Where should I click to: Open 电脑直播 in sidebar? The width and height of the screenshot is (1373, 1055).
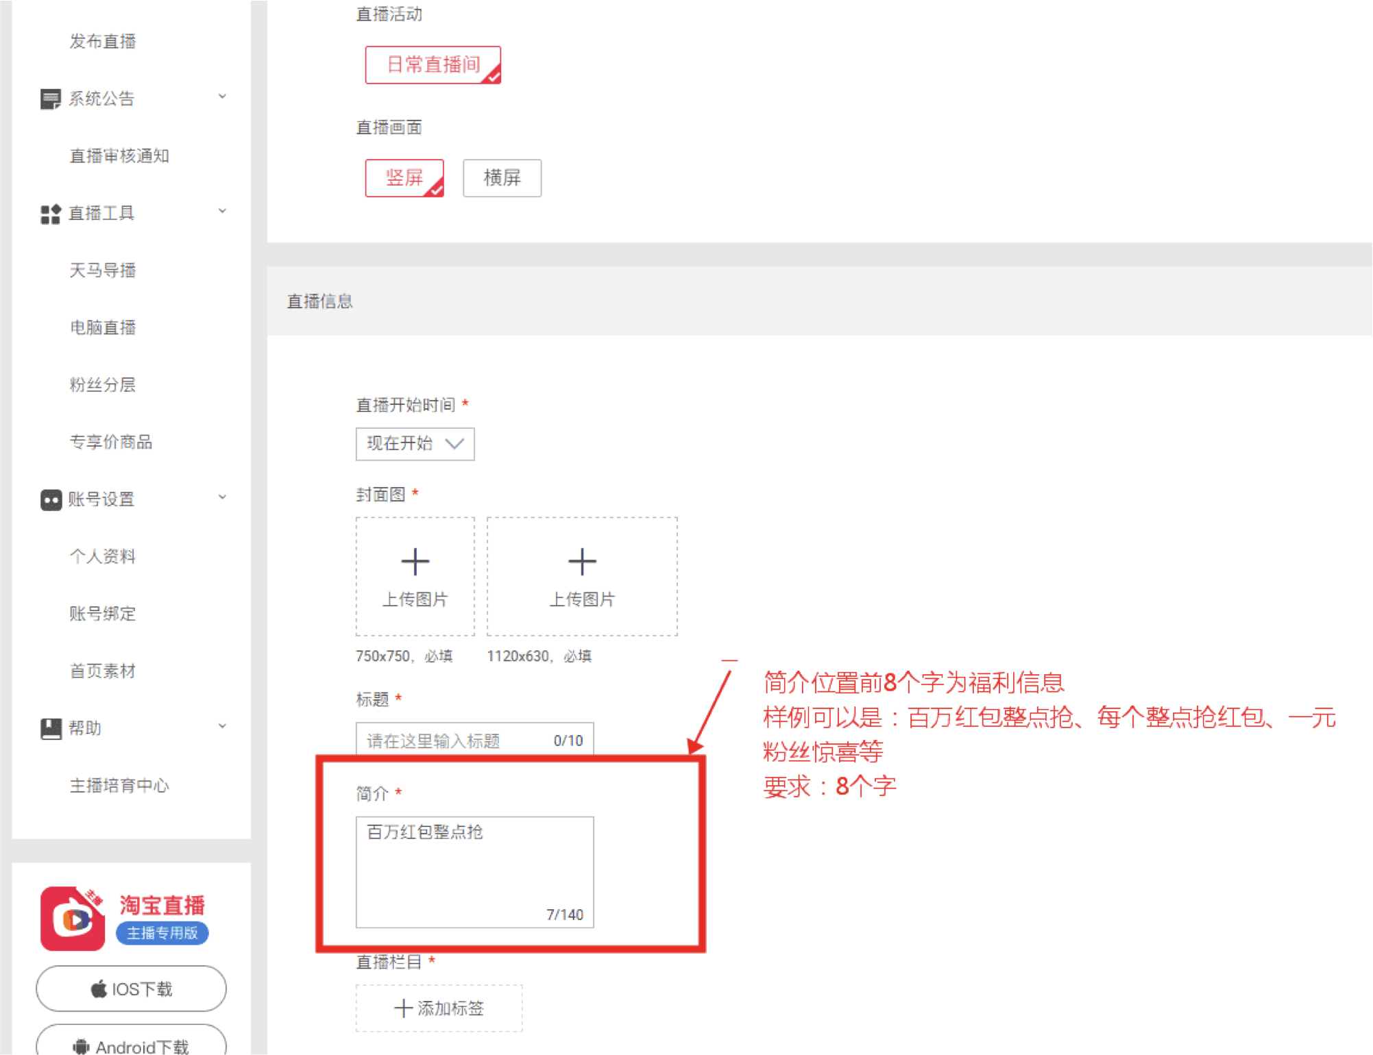click(102, 327)
